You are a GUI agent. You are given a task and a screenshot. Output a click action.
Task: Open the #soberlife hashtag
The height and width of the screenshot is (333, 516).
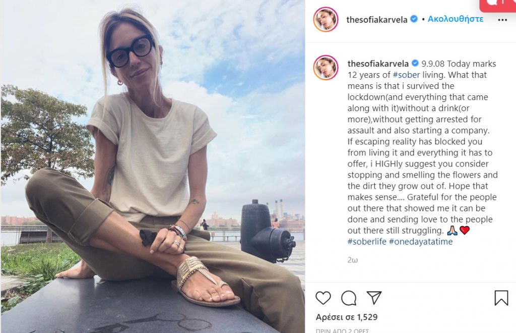click(x=367, y=242)
